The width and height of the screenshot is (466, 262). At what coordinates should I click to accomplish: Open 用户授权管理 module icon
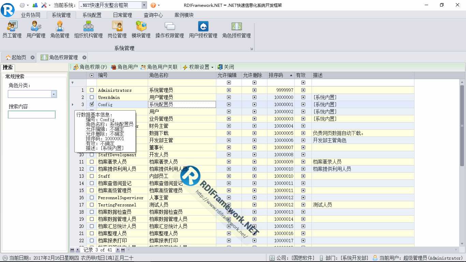pos(203,30)
